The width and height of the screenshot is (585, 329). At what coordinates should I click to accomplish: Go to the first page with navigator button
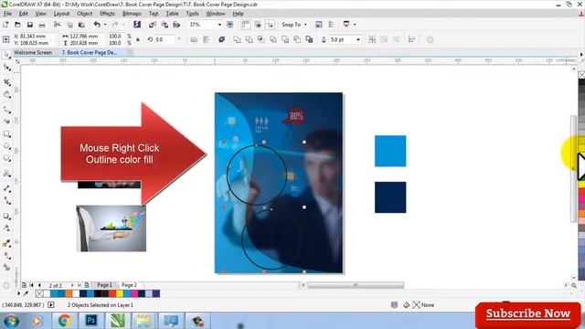pos(32,285)
